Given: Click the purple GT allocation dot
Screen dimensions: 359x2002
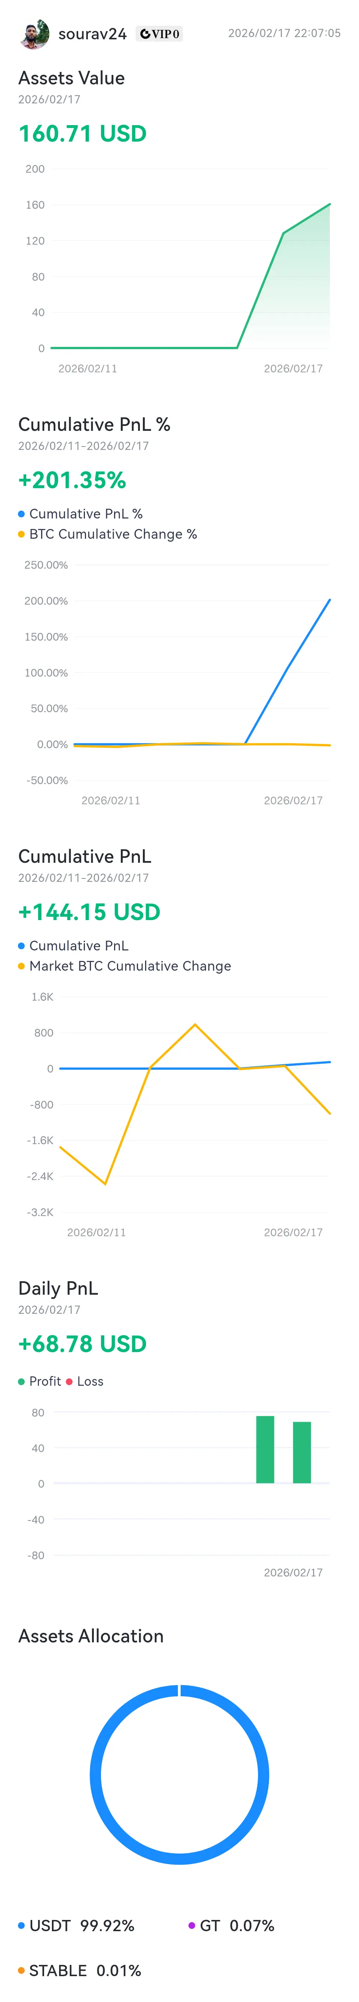Looking at the screenshot, I should tap(191, 1925).
